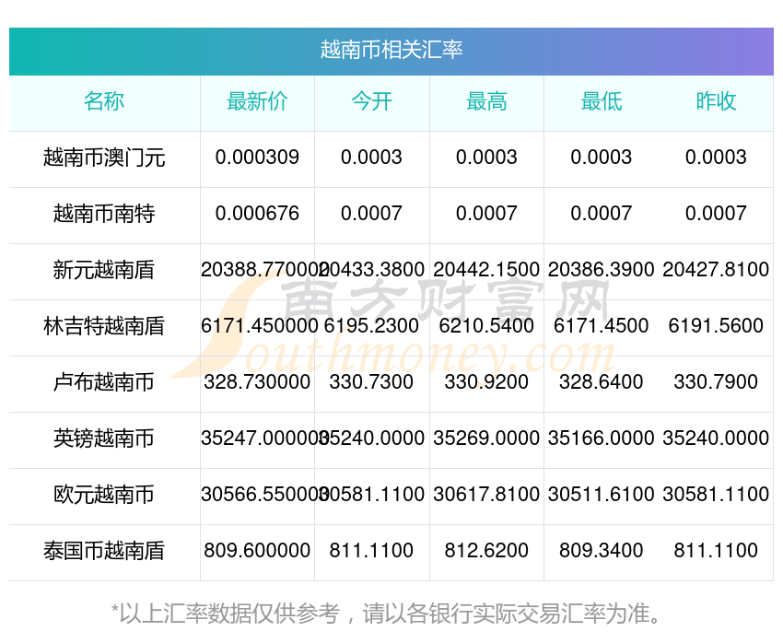Click the exchange rate disclaimer footnote
The width and height of the screenshot is (783, 643).
tap(384, 614)
